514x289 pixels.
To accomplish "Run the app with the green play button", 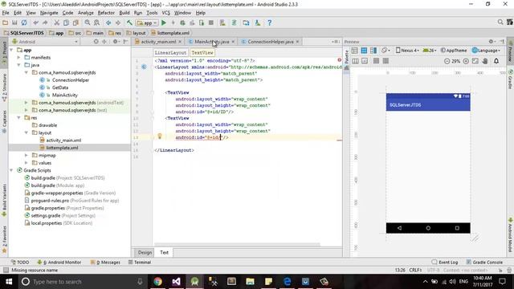I will [164, 22].
